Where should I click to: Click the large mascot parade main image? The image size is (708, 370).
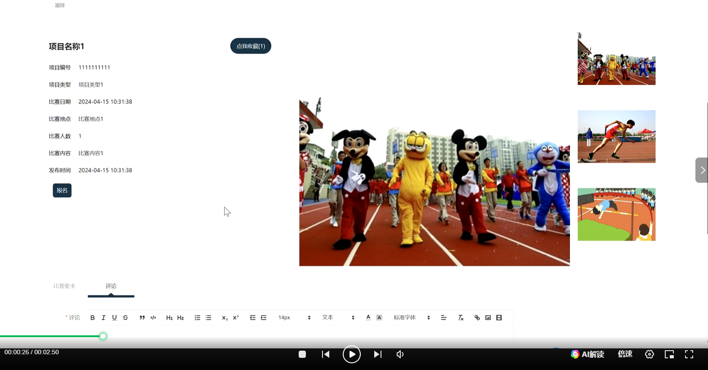435,181
